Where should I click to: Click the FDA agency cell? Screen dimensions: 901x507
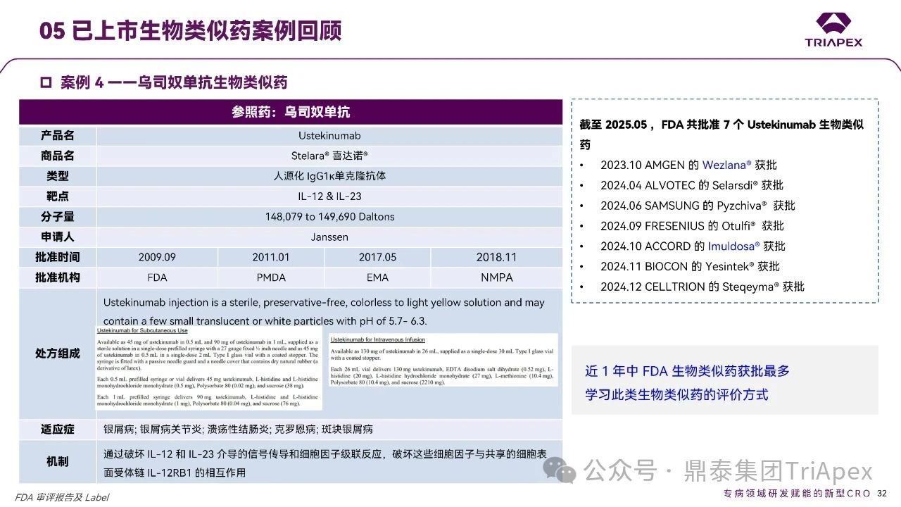click(157, 277)
